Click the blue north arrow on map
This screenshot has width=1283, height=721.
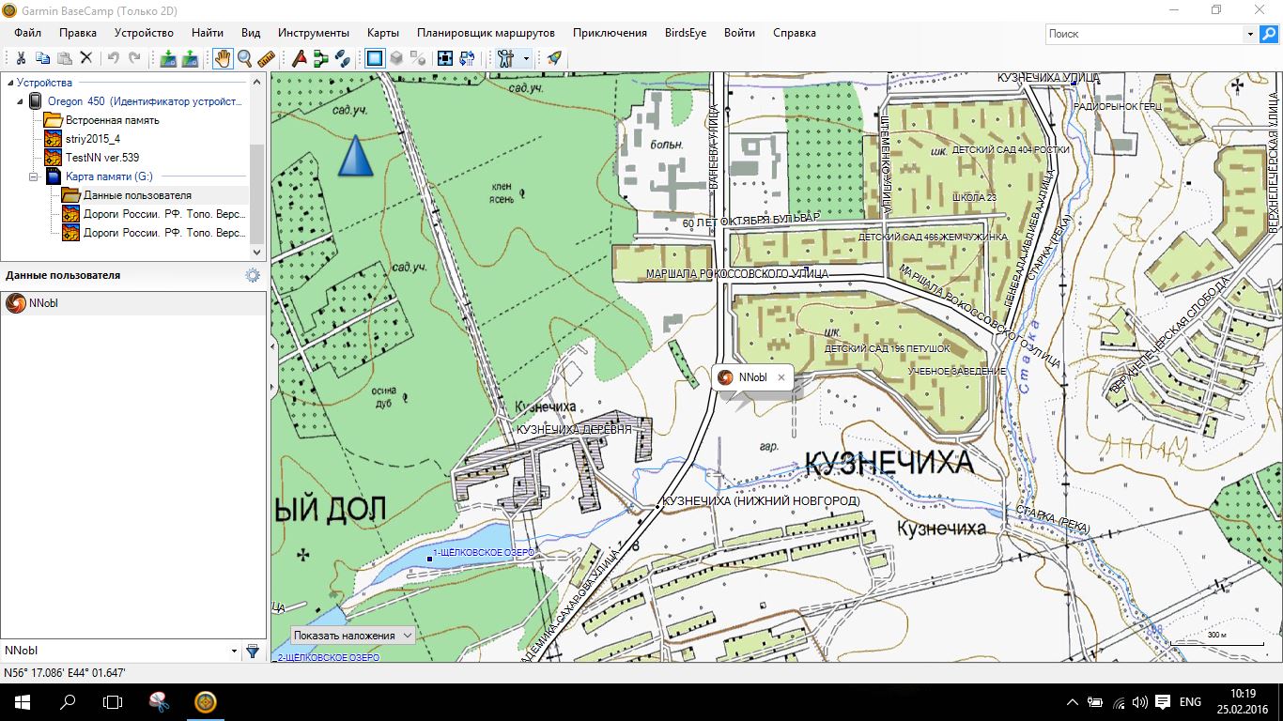(356, 156)
